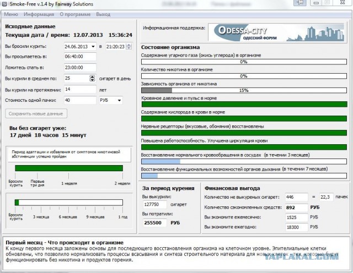Open the Меню menu
This screenshot has height=273, width=353.
point(11,14)
